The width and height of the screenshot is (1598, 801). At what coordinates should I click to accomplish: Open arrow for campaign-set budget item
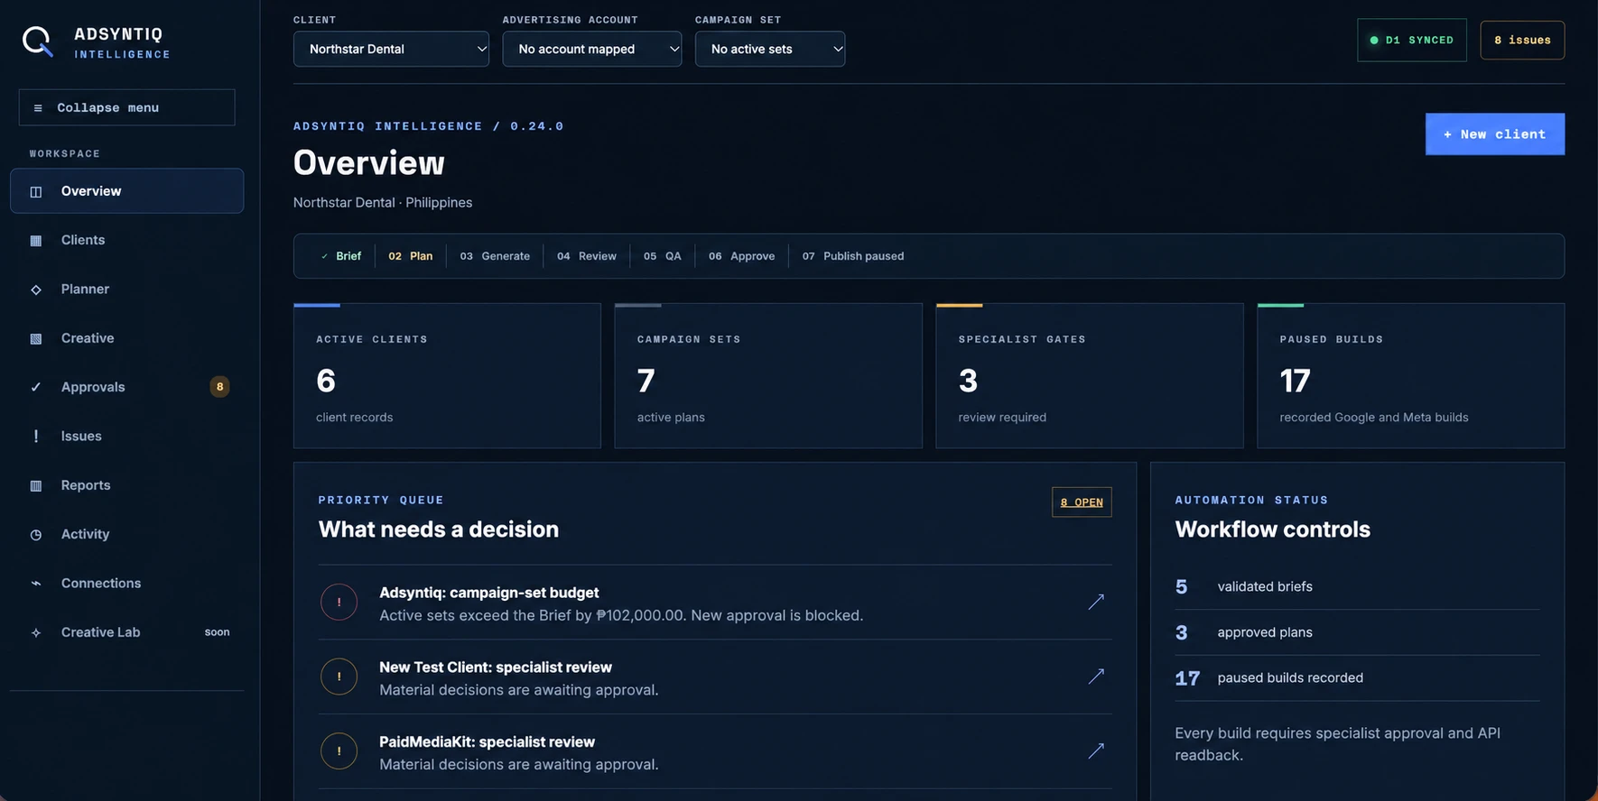pos(1096,602)
